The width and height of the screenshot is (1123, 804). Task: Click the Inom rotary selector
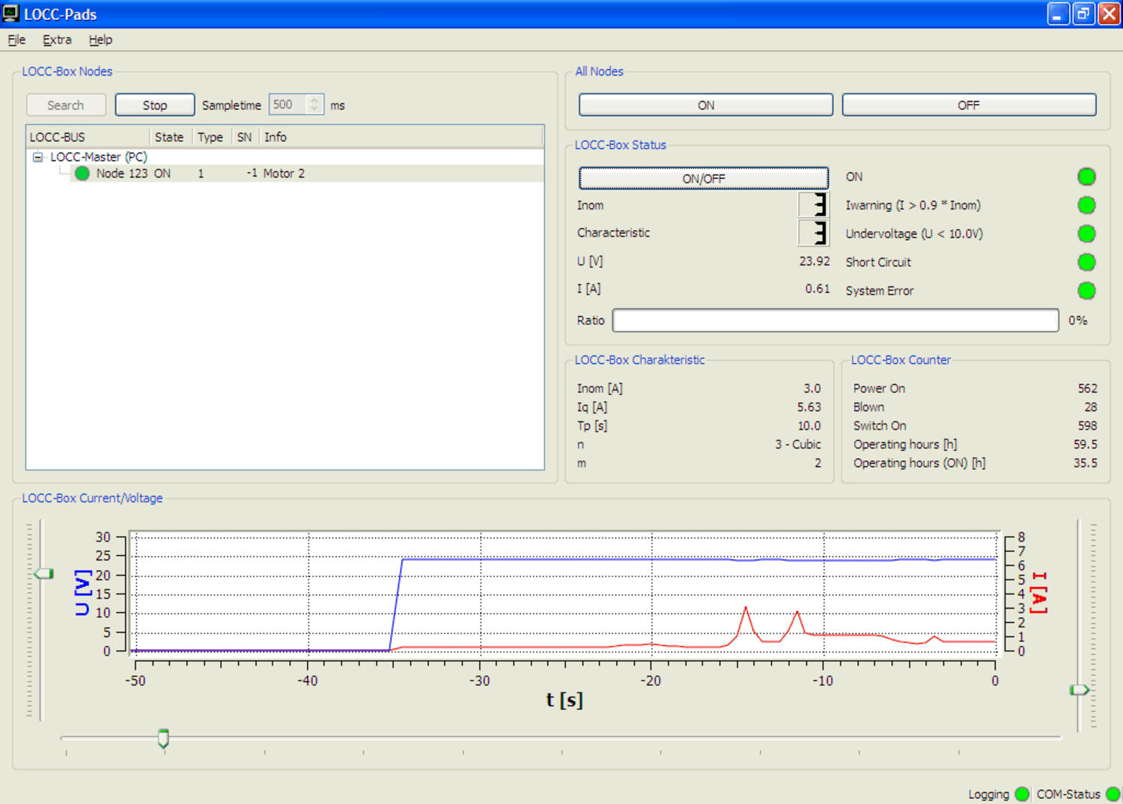pyautogui.click(x=814, y=204)
